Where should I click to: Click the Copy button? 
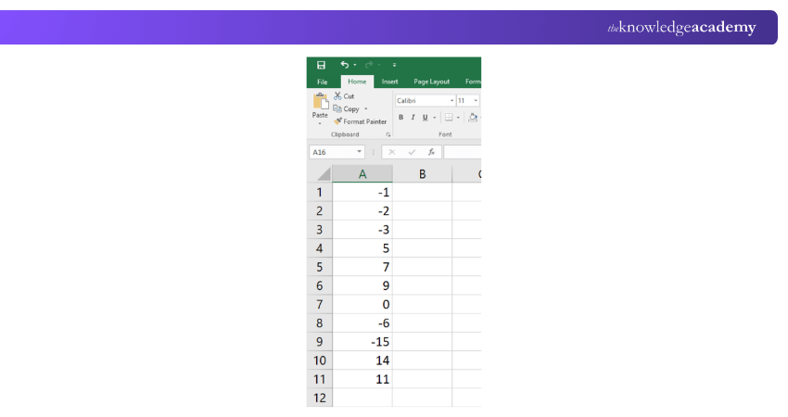347,108
